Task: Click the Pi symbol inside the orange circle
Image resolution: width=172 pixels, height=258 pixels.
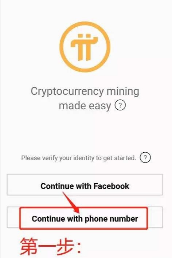Action: [84, 47]
